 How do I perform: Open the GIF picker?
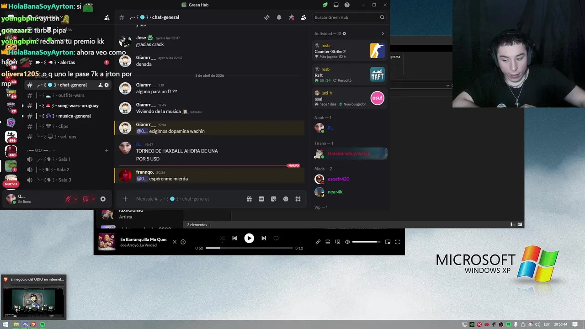261,199
